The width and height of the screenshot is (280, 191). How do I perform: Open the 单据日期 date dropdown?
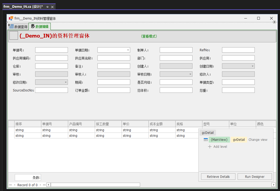(128, 50)
